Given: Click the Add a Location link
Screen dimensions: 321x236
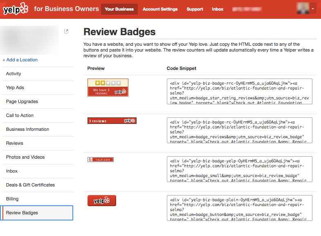Looking at the screenshot, I should (20, 60).
